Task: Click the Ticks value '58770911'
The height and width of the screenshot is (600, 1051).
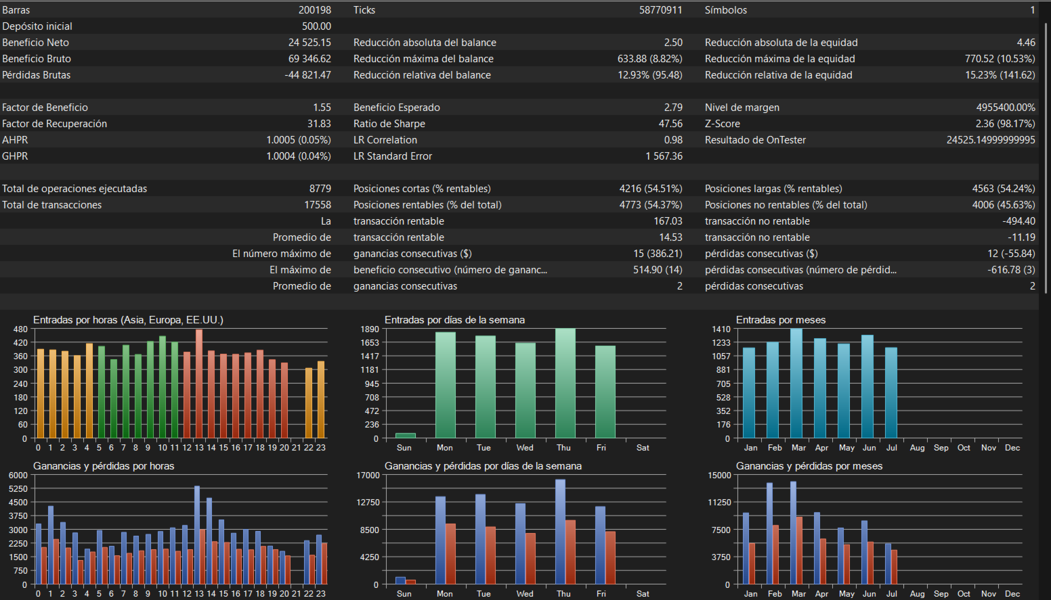Action: [x=661, y=10]
